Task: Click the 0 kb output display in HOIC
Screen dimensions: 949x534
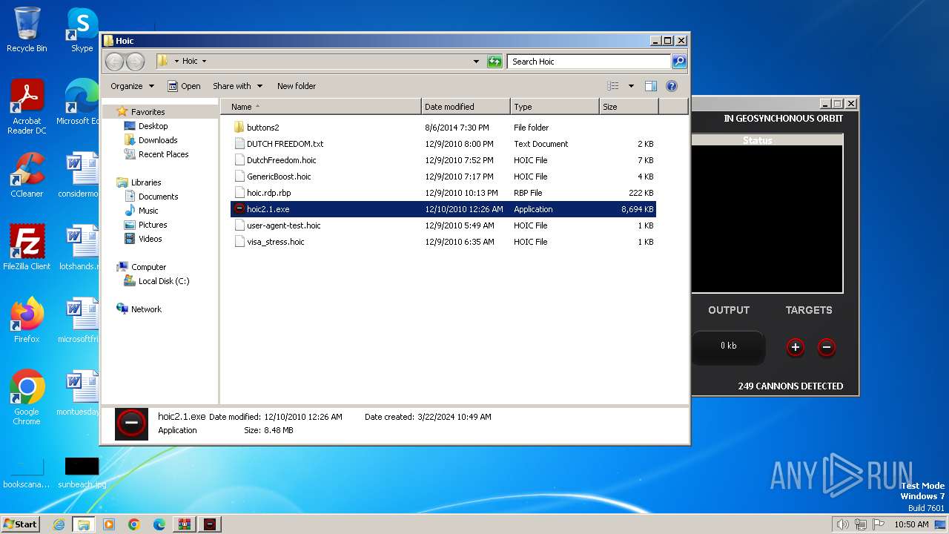Action: [x=728, y=346]
